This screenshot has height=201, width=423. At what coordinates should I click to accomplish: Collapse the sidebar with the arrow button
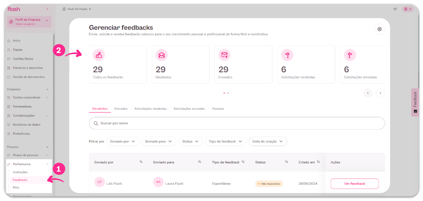tap(47, 9)
